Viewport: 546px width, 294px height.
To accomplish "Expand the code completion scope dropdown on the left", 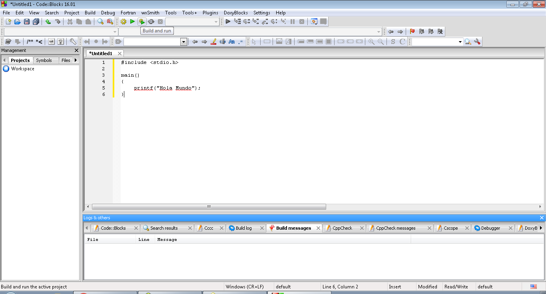I will click(115, 32).
